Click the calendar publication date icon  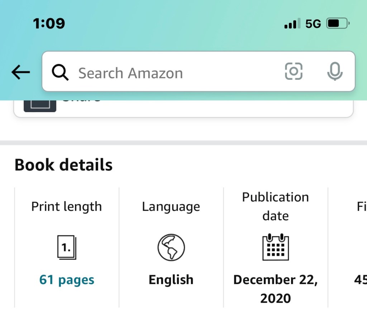(276, 247)
